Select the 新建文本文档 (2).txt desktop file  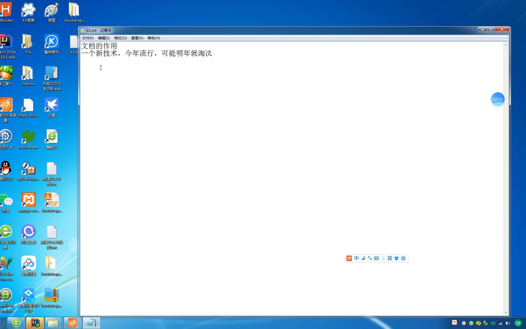pos(52,237)
